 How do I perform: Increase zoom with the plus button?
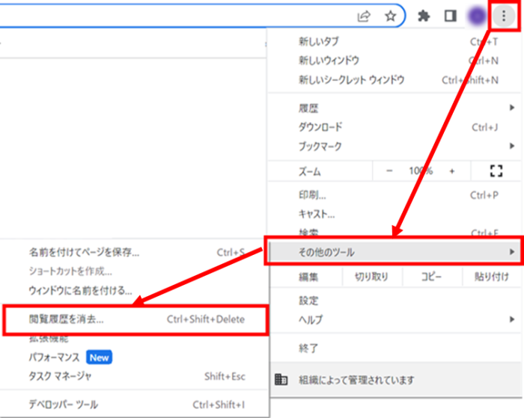tap(451, 171)
